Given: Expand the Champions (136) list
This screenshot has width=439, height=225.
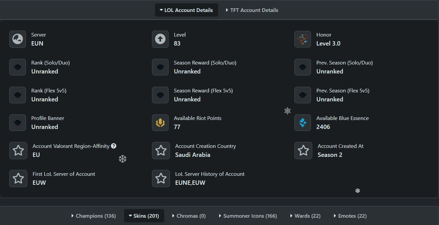Looking at the screenshot, I should tap(93, 216).
